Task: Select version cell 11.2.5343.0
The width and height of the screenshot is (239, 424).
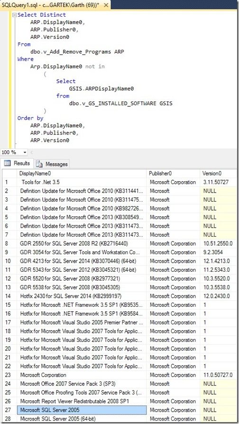Action: pyautogui.click(x=219, y=270)
